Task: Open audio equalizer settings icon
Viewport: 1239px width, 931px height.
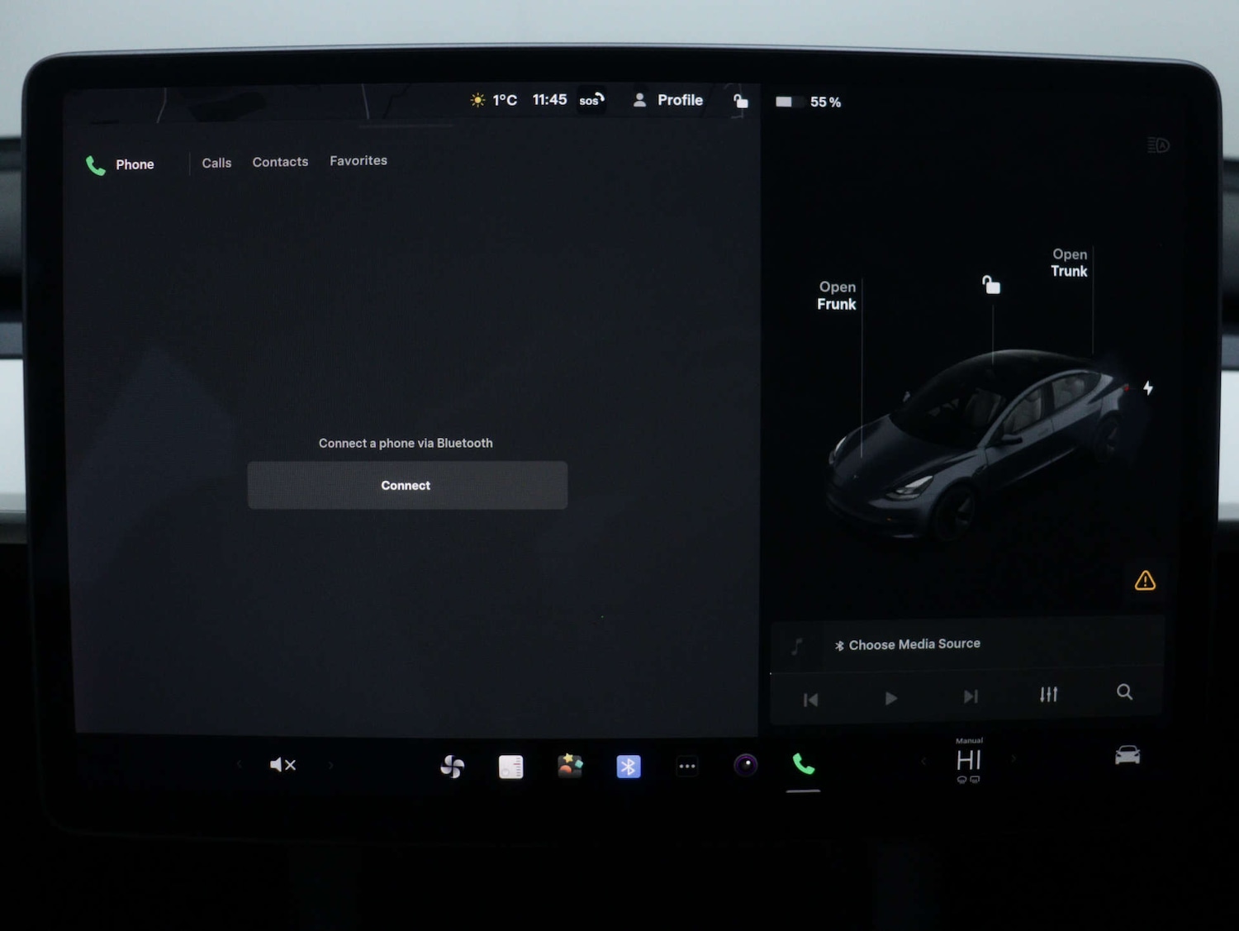Action: click(x=1048, y=695)
